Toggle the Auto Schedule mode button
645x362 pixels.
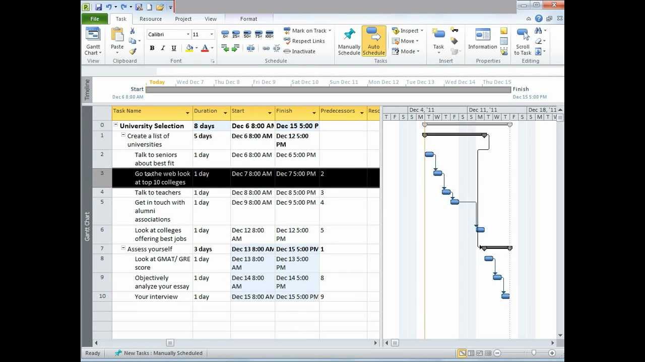coord(373,41)
